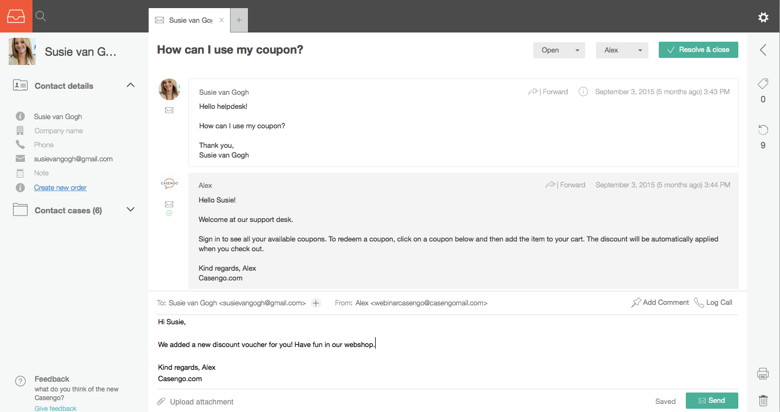Collapse the right panel with the chevron arrow
780x412 pixels.
(763, 50)
